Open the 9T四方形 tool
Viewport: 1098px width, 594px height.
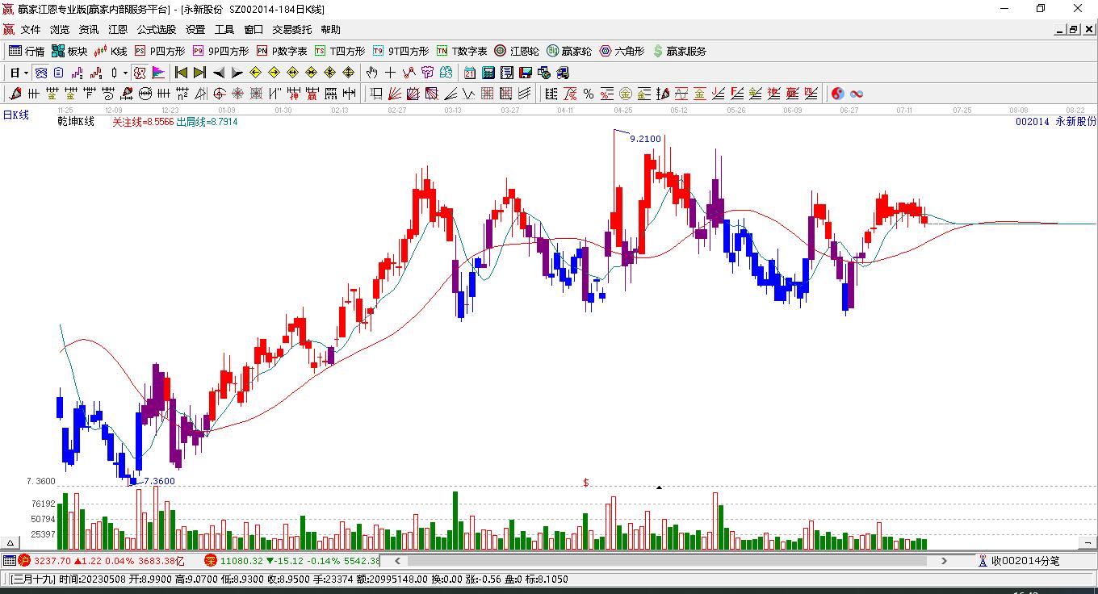pos(400,51)
